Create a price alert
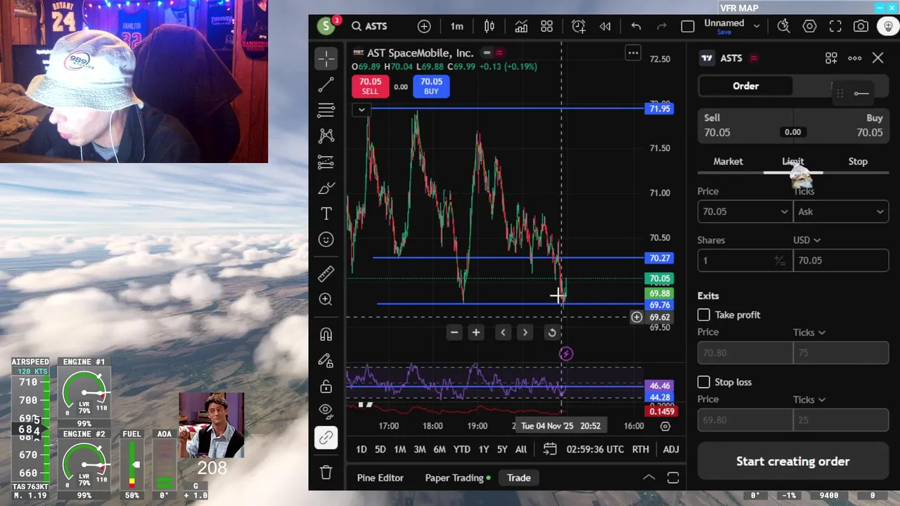Image resolution: width=900 pixels, height=506 pixels. click(579, 26)
